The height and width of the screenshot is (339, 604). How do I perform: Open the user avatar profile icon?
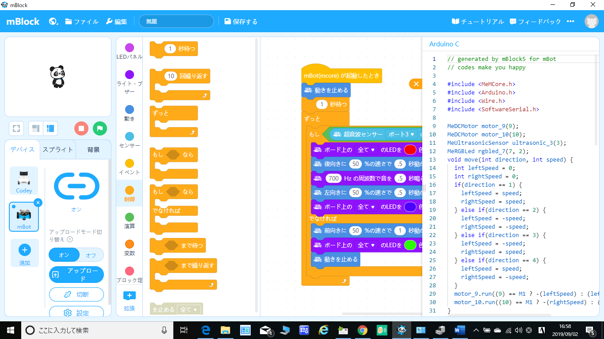click(591, 21)
